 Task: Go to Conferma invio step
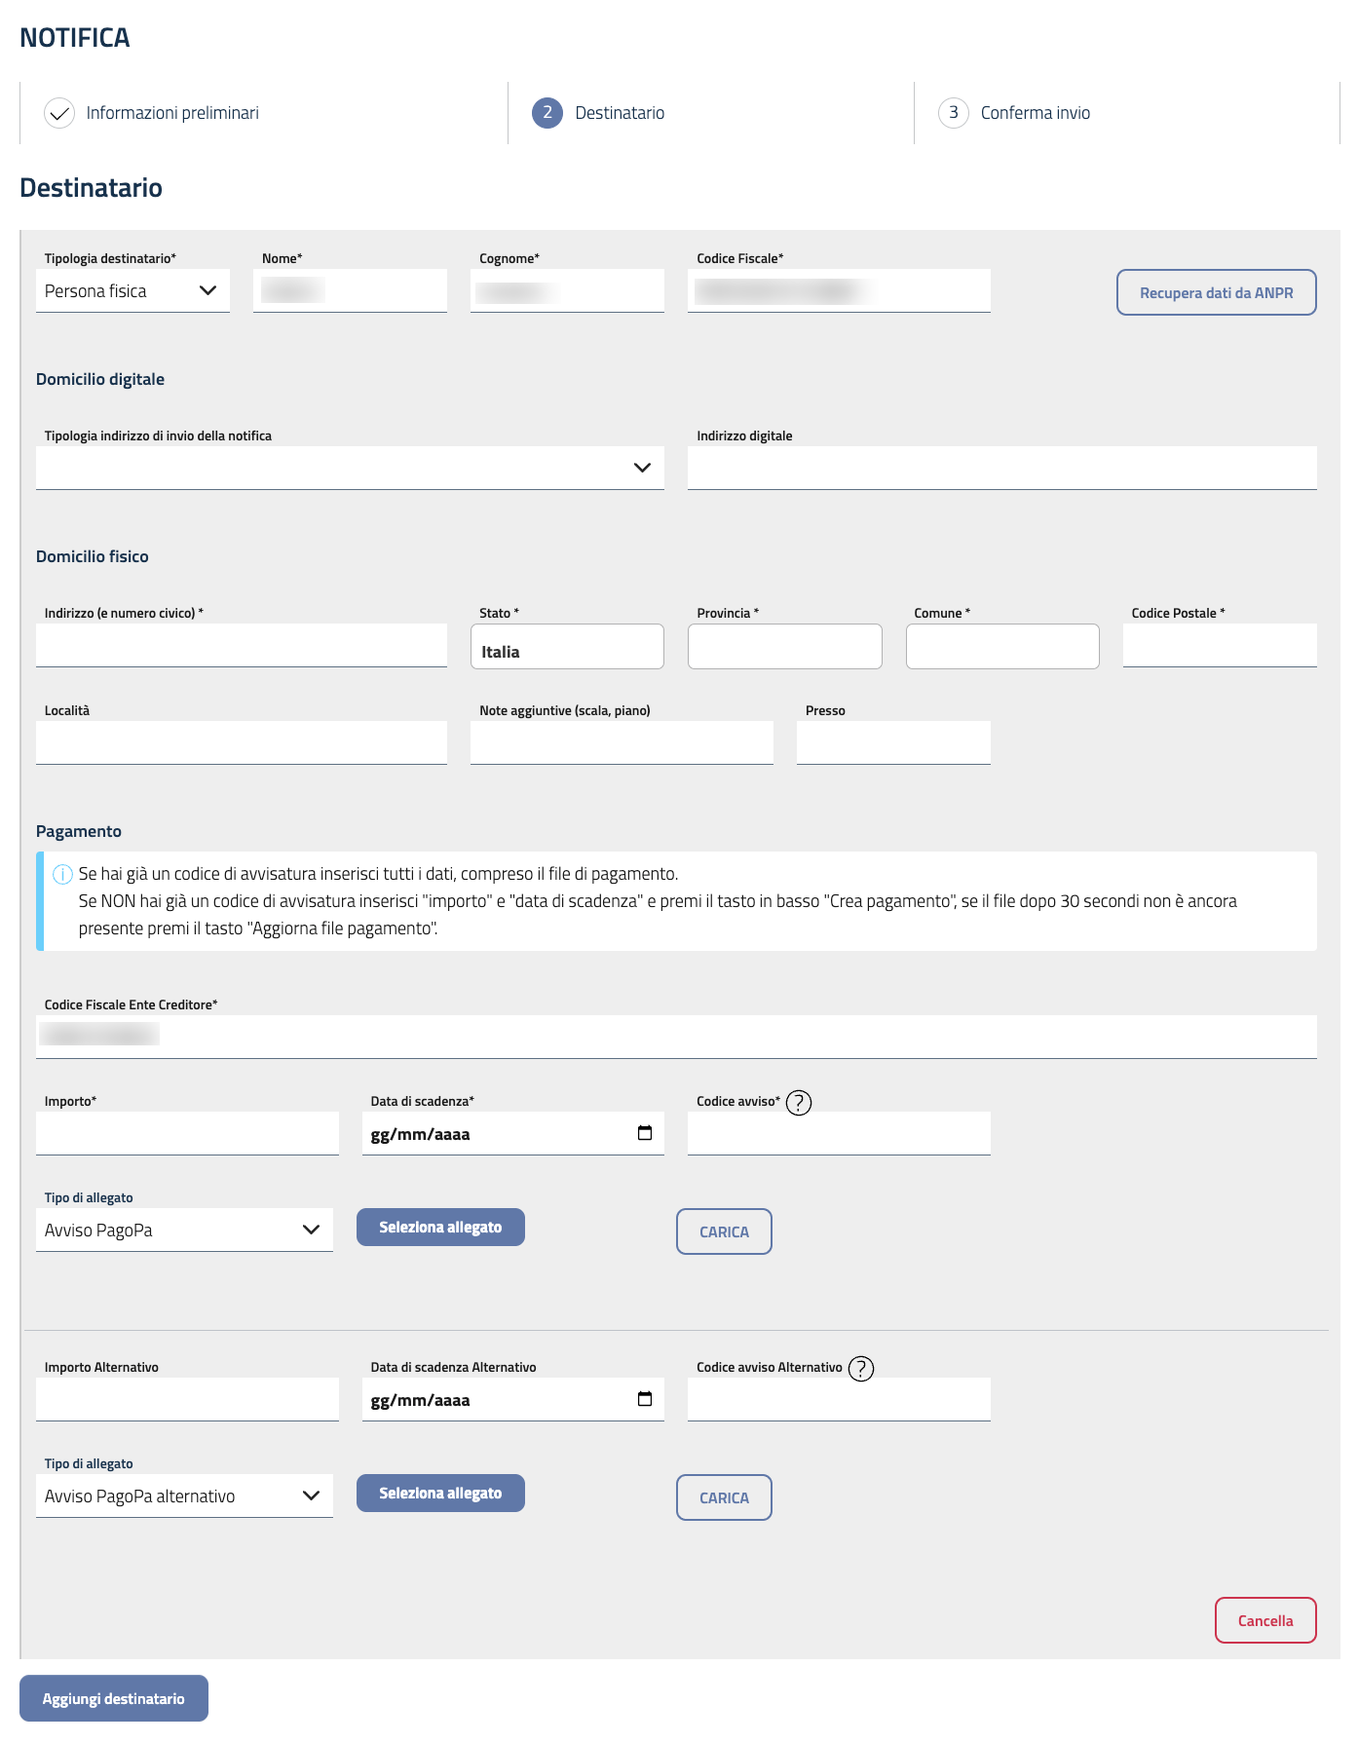(1035, 113)
